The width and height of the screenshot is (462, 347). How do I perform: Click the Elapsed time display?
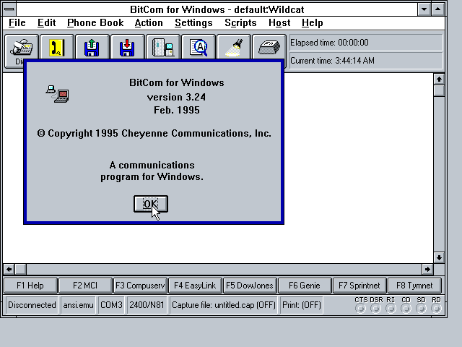click(366, 43)
